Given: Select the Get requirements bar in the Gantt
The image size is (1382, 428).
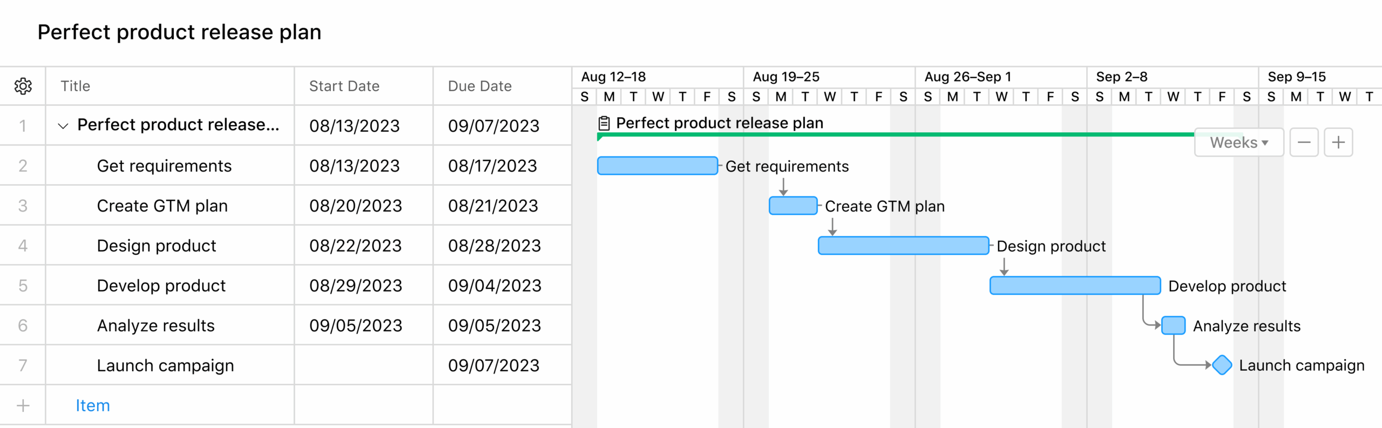Looking at the screenshot, I should click(658, 166).
